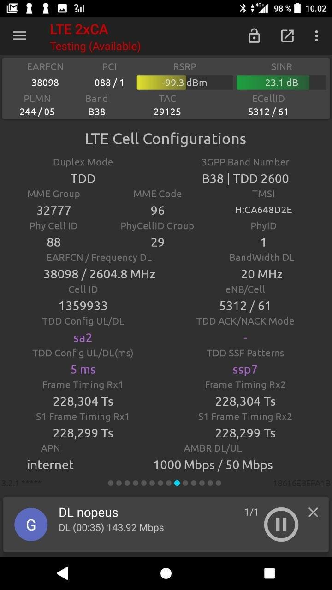Tap the highlighted active page dot

177,483
